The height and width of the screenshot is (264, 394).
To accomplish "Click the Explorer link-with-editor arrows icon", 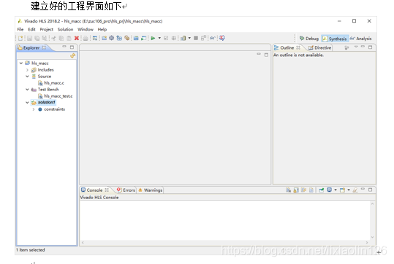I will 73,55.
